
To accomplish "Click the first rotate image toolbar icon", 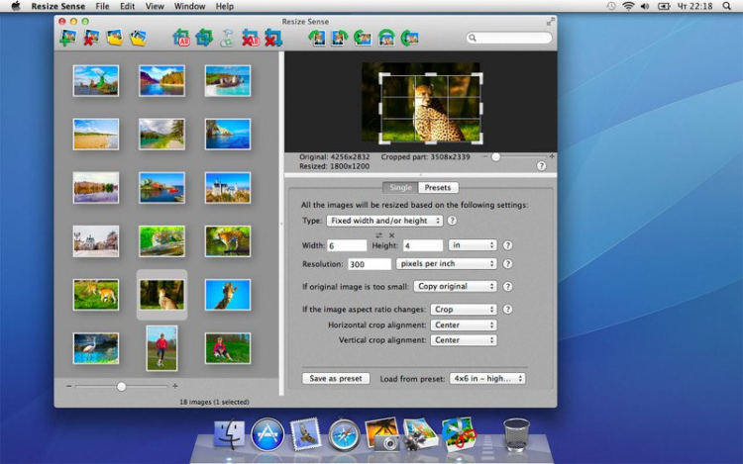I will point(316,39).
